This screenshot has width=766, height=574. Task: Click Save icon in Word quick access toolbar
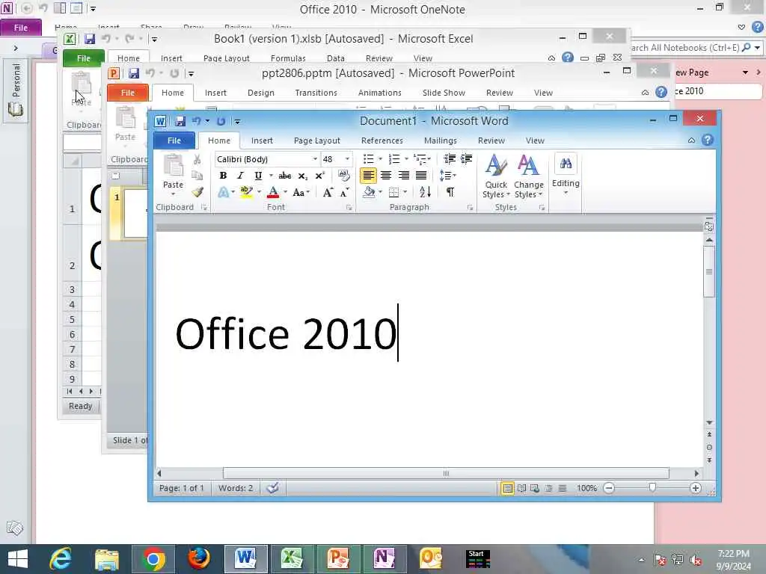pos(180,120)
